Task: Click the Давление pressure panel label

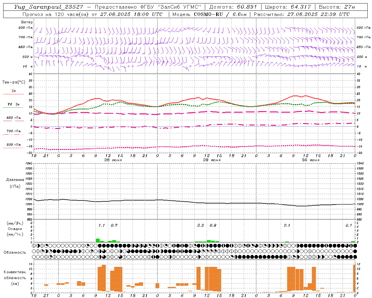Action: [x=15, y=180]
